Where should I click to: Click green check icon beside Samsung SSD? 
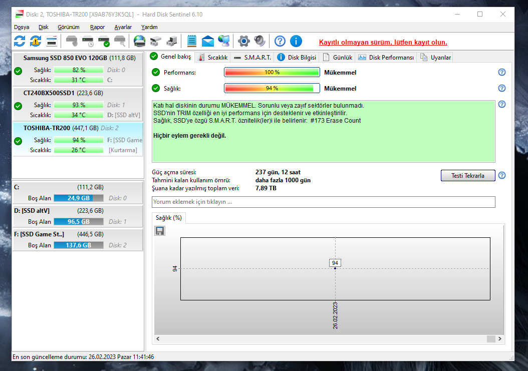point(18,71)
